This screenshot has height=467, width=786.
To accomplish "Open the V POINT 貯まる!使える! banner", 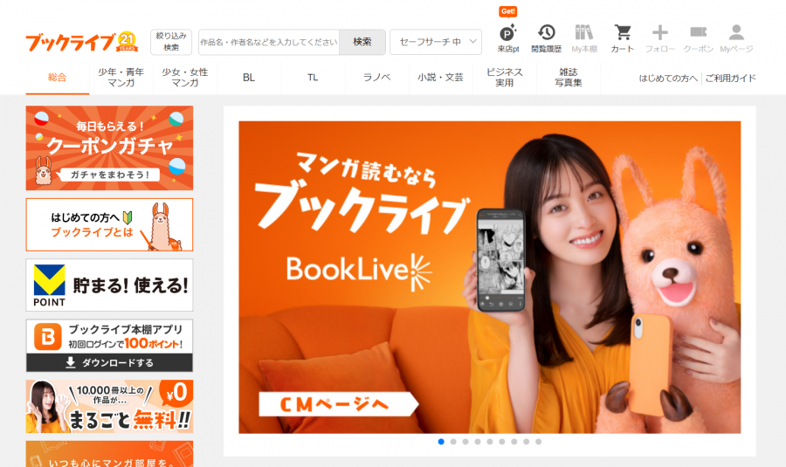I will tap(109, 285).
